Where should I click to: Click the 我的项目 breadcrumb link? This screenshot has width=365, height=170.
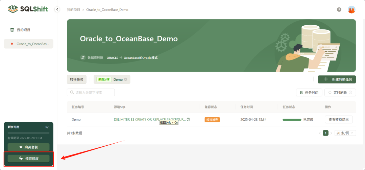[x=74, y=10]
